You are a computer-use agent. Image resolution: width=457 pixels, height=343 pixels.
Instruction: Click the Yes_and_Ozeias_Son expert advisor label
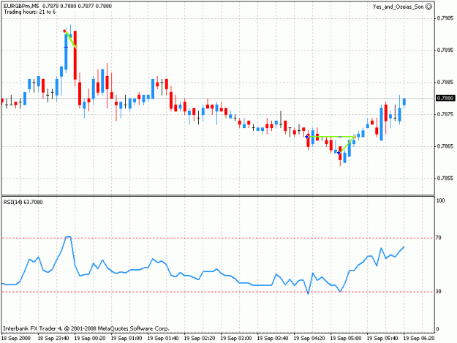[x=398, y=7]
